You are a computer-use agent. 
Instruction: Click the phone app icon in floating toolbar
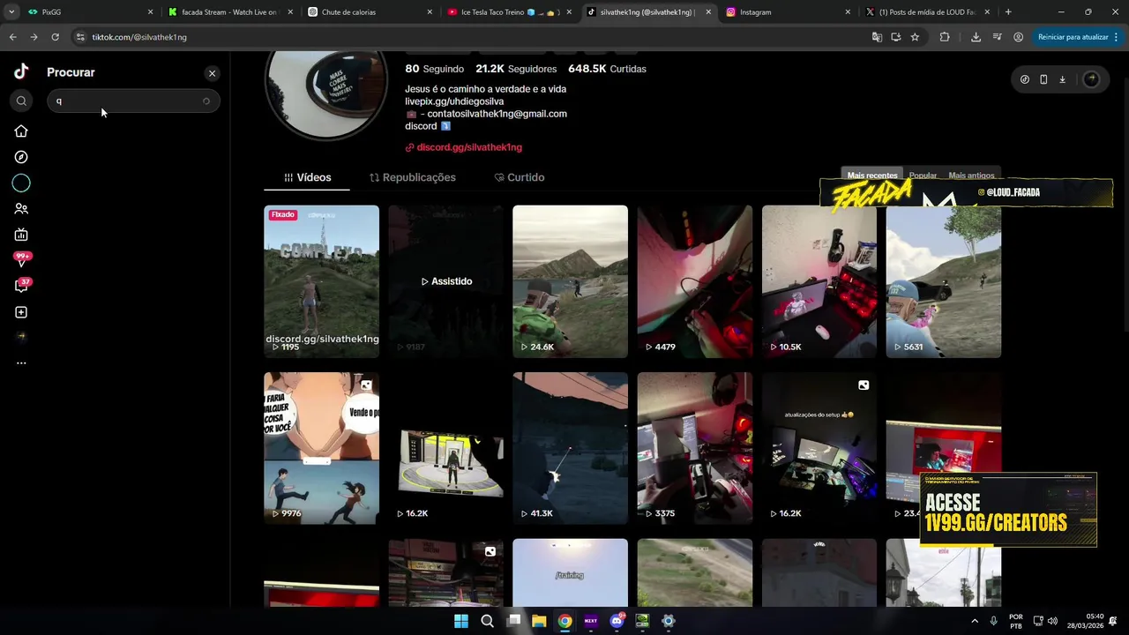point(1043,79)
